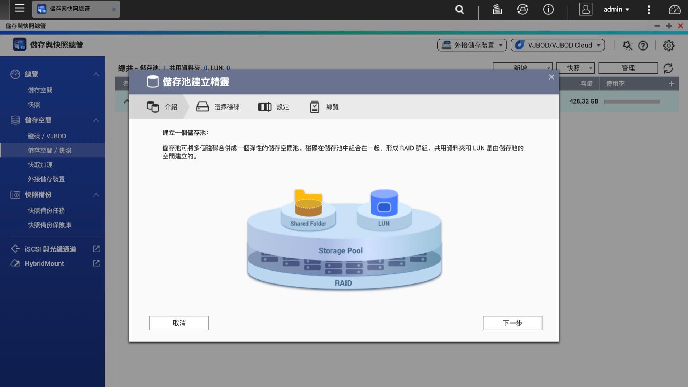Screen dimensions: 688x387
Task: Click external link icon beside HybridMount
Action: point(96,263)
